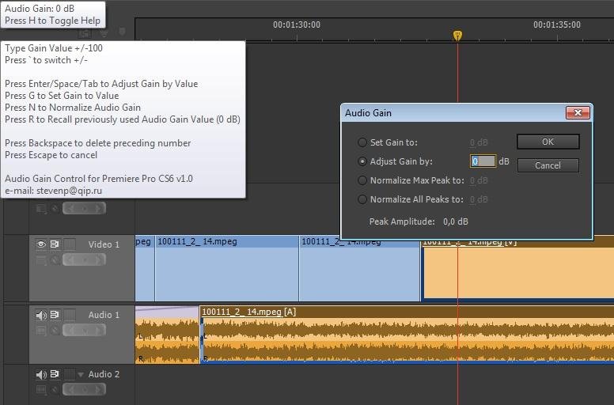Toggle track lock box on Audio 1
The height and width of the screenshot is (405, 614).
point(70,315)
